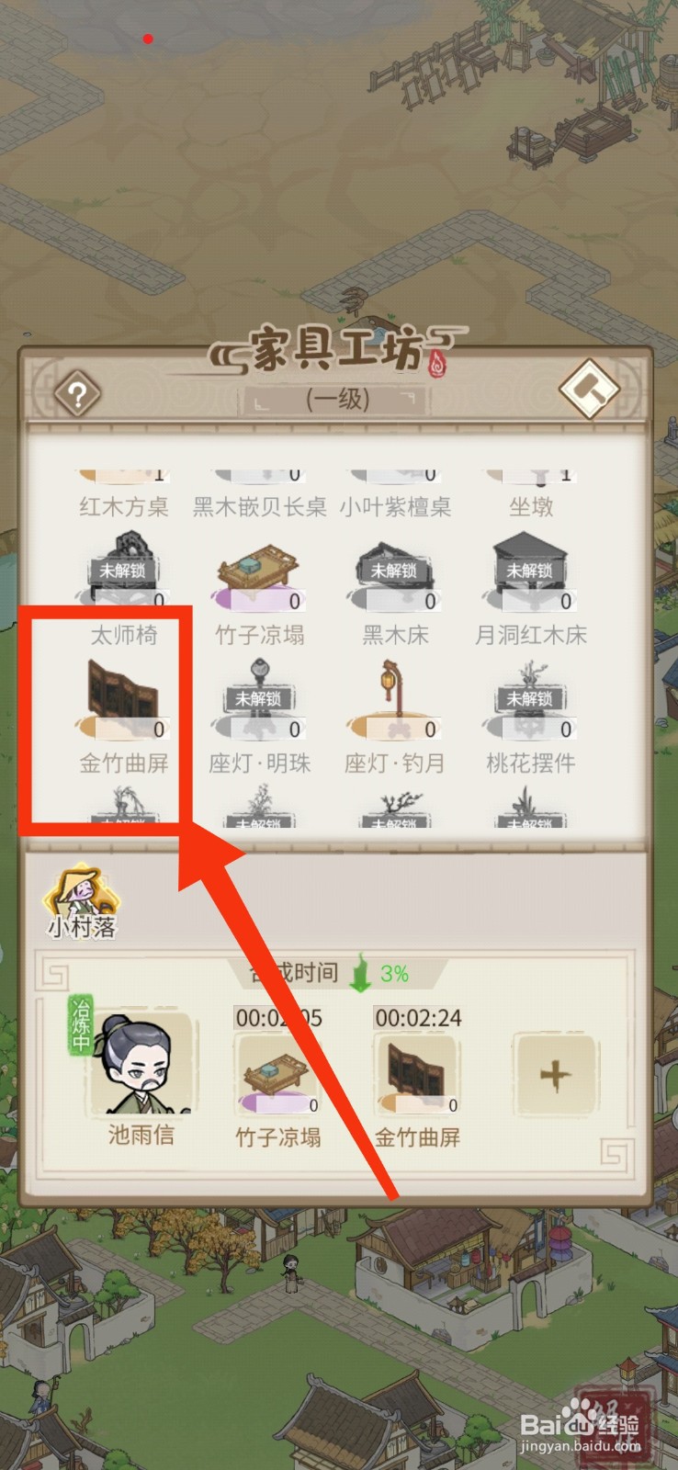Open the 金竹曲屏 crafting queue slot
The image size is (678, 1470).
coord(417,1075)
